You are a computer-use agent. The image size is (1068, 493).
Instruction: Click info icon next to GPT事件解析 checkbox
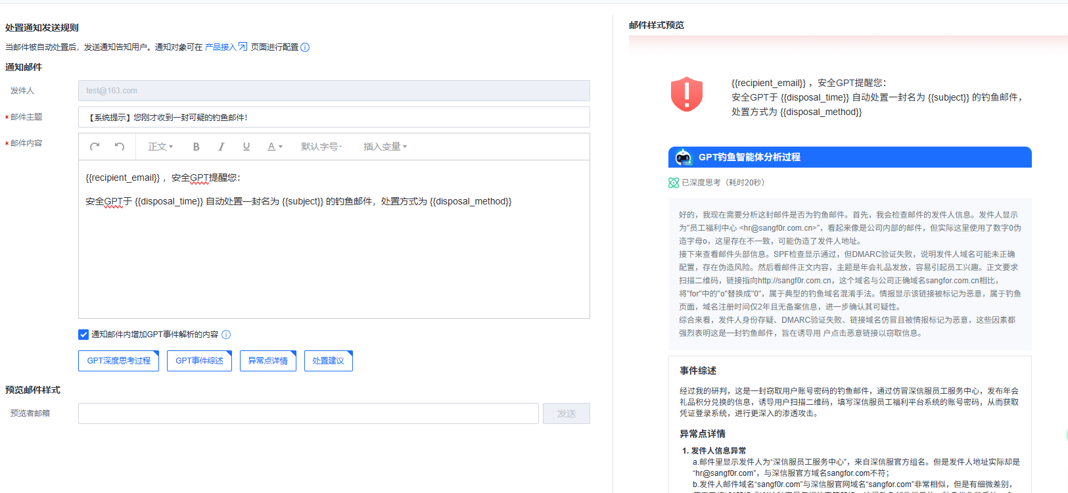tap(226, 335)
